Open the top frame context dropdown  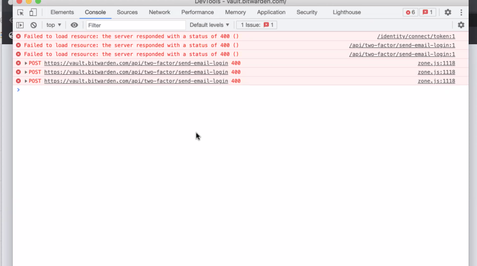[54, 25]
